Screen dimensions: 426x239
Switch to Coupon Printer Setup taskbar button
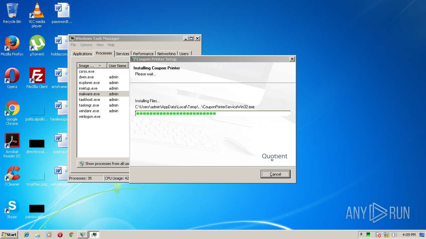pyautogui.click(x=83, y=235)
